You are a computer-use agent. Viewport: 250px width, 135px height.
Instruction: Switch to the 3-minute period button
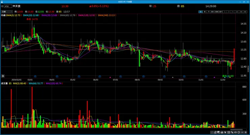229,12
